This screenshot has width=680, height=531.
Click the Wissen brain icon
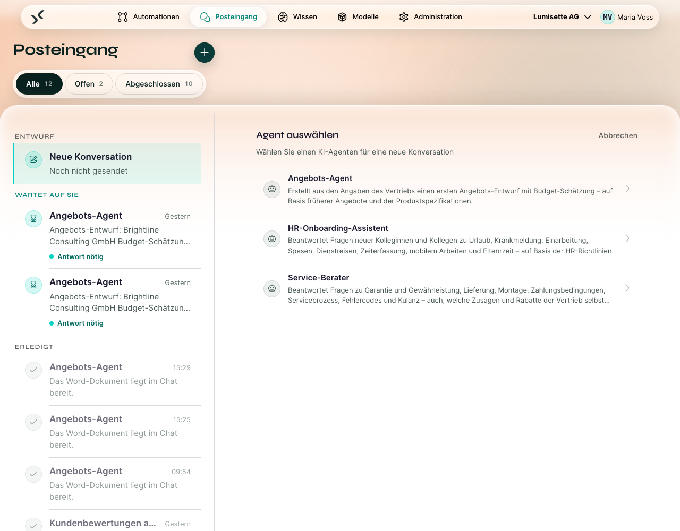(283, 17)
